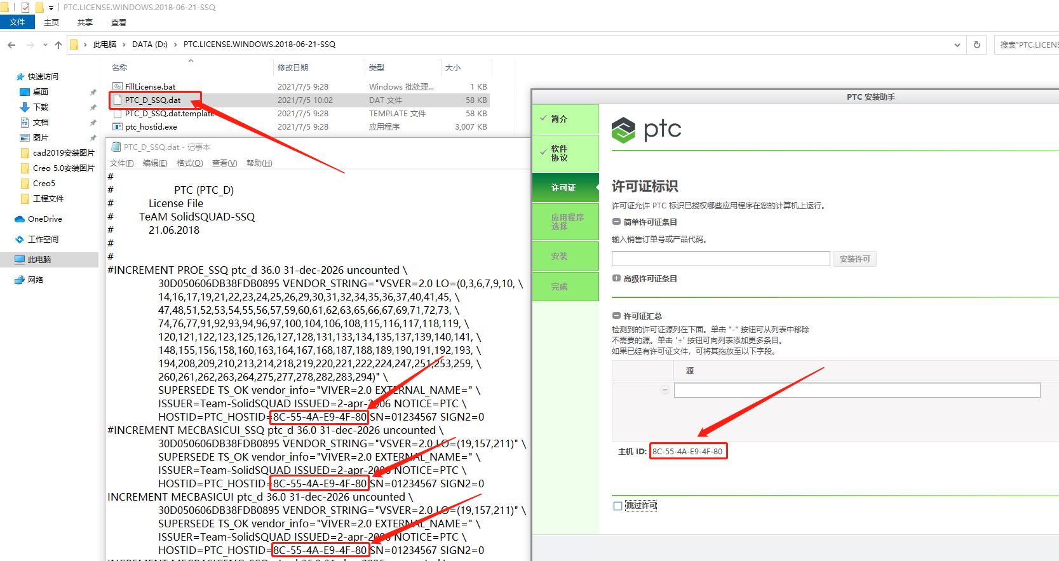
Task: Sort files by 名称 column header
Action: coord(119,67)
